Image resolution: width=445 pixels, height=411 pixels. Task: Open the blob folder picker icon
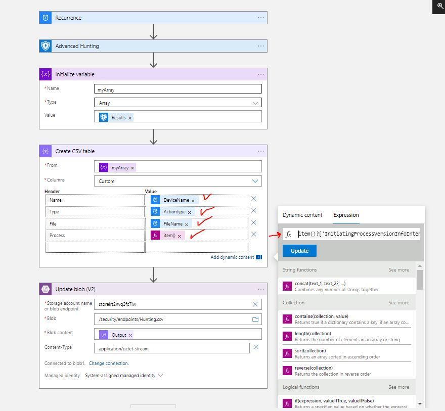click(255, 319)
